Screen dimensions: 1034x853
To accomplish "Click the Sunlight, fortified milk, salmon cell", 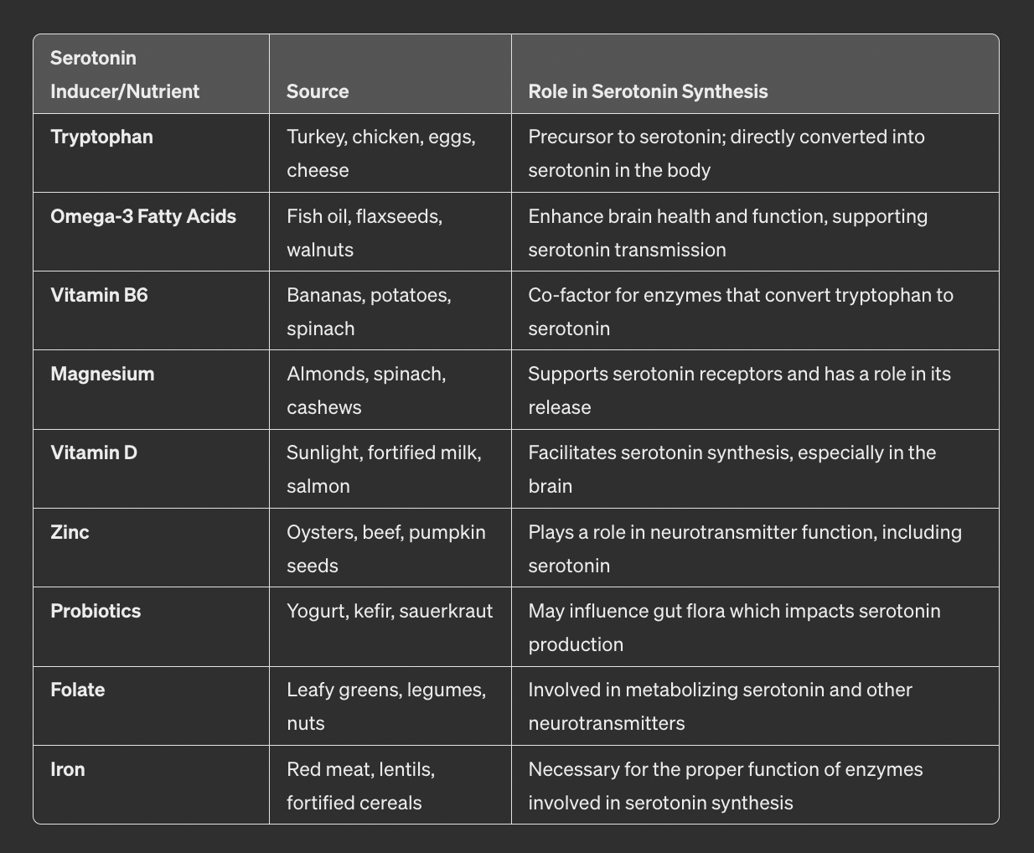I will click(x=384, y=469).
